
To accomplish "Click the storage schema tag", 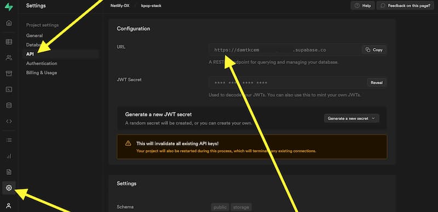I will coord(241,207).
